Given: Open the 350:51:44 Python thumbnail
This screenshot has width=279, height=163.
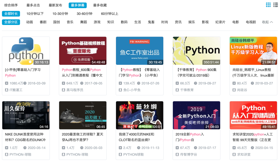Looking at the screenshot, I should (x=196, y=51).
